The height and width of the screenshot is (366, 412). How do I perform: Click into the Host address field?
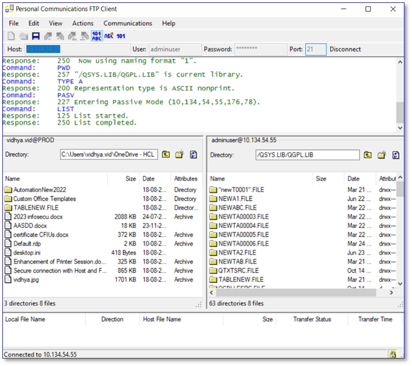tap(78, 49)
